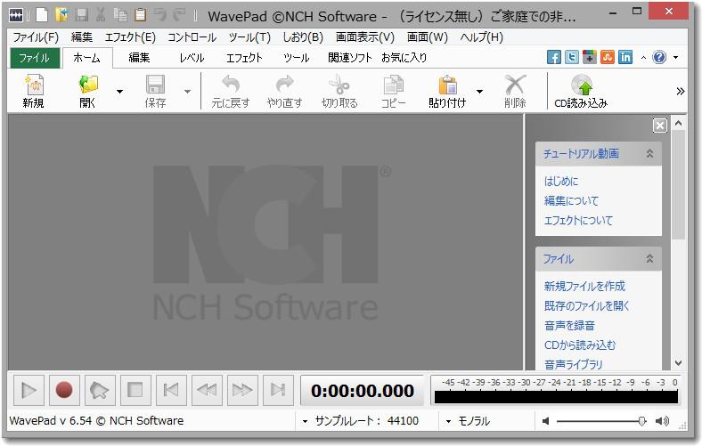Image resolution: width=702 pixels, height=446 pixels.
Task: Expand the 開く dropdown arrow
Action: (x=119, y=92)
